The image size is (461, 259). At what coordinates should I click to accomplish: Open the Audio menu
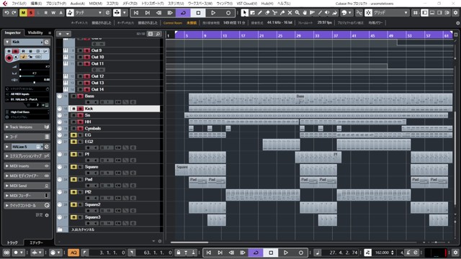click(78, 4)
